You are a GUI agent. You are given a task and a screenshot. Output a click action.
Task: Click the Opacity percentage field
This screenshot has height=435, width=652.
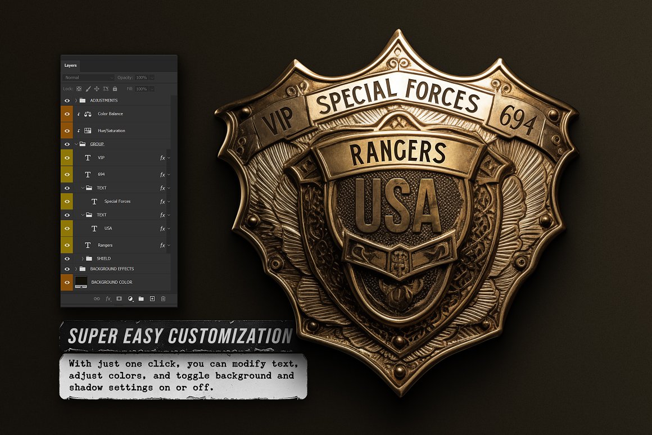(141, 78)
